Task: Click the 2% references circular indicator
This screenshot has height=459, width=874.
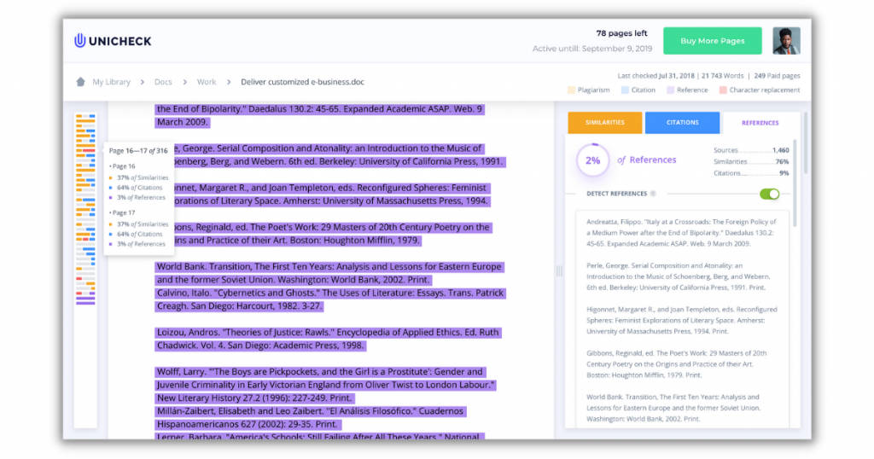Action: pos(592,160)
